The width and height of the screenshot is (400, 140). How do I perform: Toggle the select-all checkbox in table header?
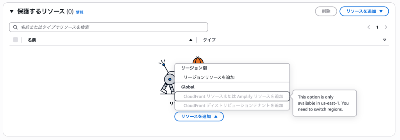16,40
